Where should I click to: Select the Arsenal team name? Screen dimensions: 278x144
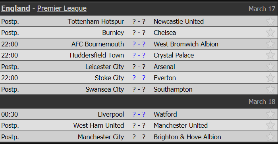pos(164,67)
